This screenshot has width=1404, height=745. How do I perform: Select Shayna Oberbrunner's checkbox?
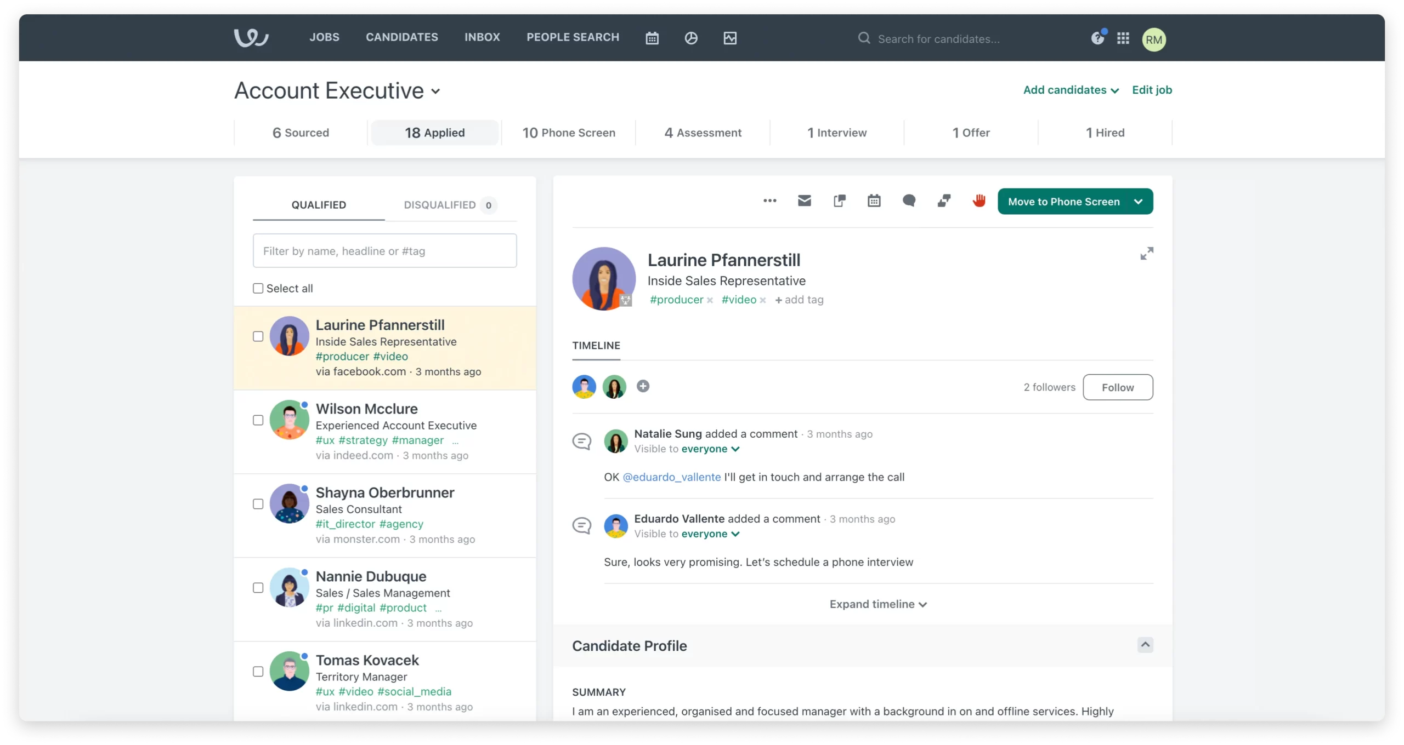[258, 505]
